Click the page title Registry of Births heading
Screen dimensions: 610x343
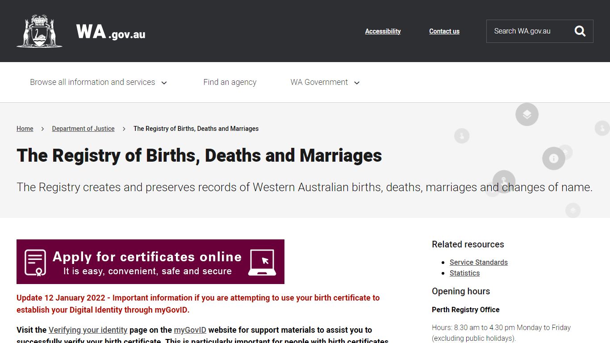(x=199, y=155)
